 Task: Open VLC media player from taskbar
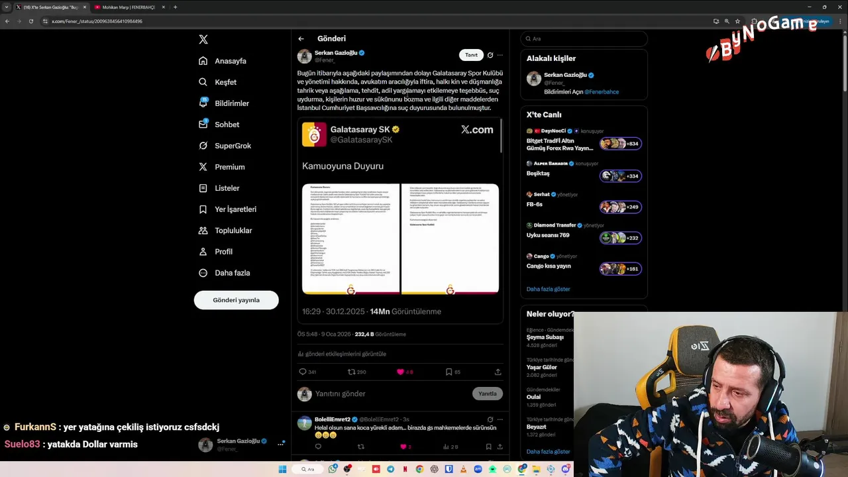click(x=462, y=469)
